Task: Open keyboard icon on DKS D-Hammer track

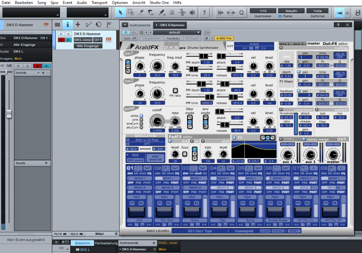Action: point(109,40)
